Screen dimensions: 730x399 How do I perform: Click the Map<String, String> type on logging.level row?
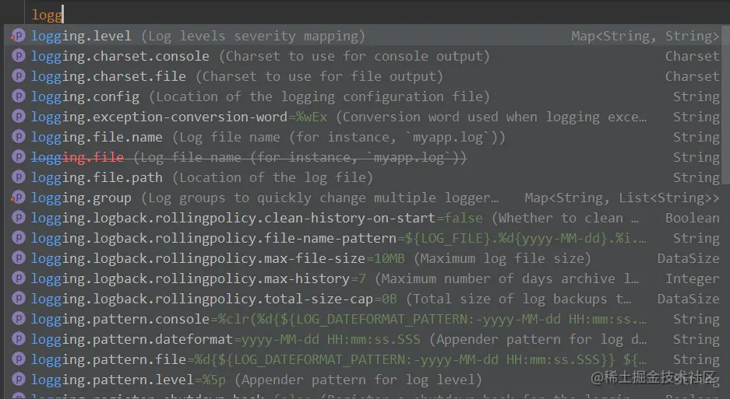point(645,36)
